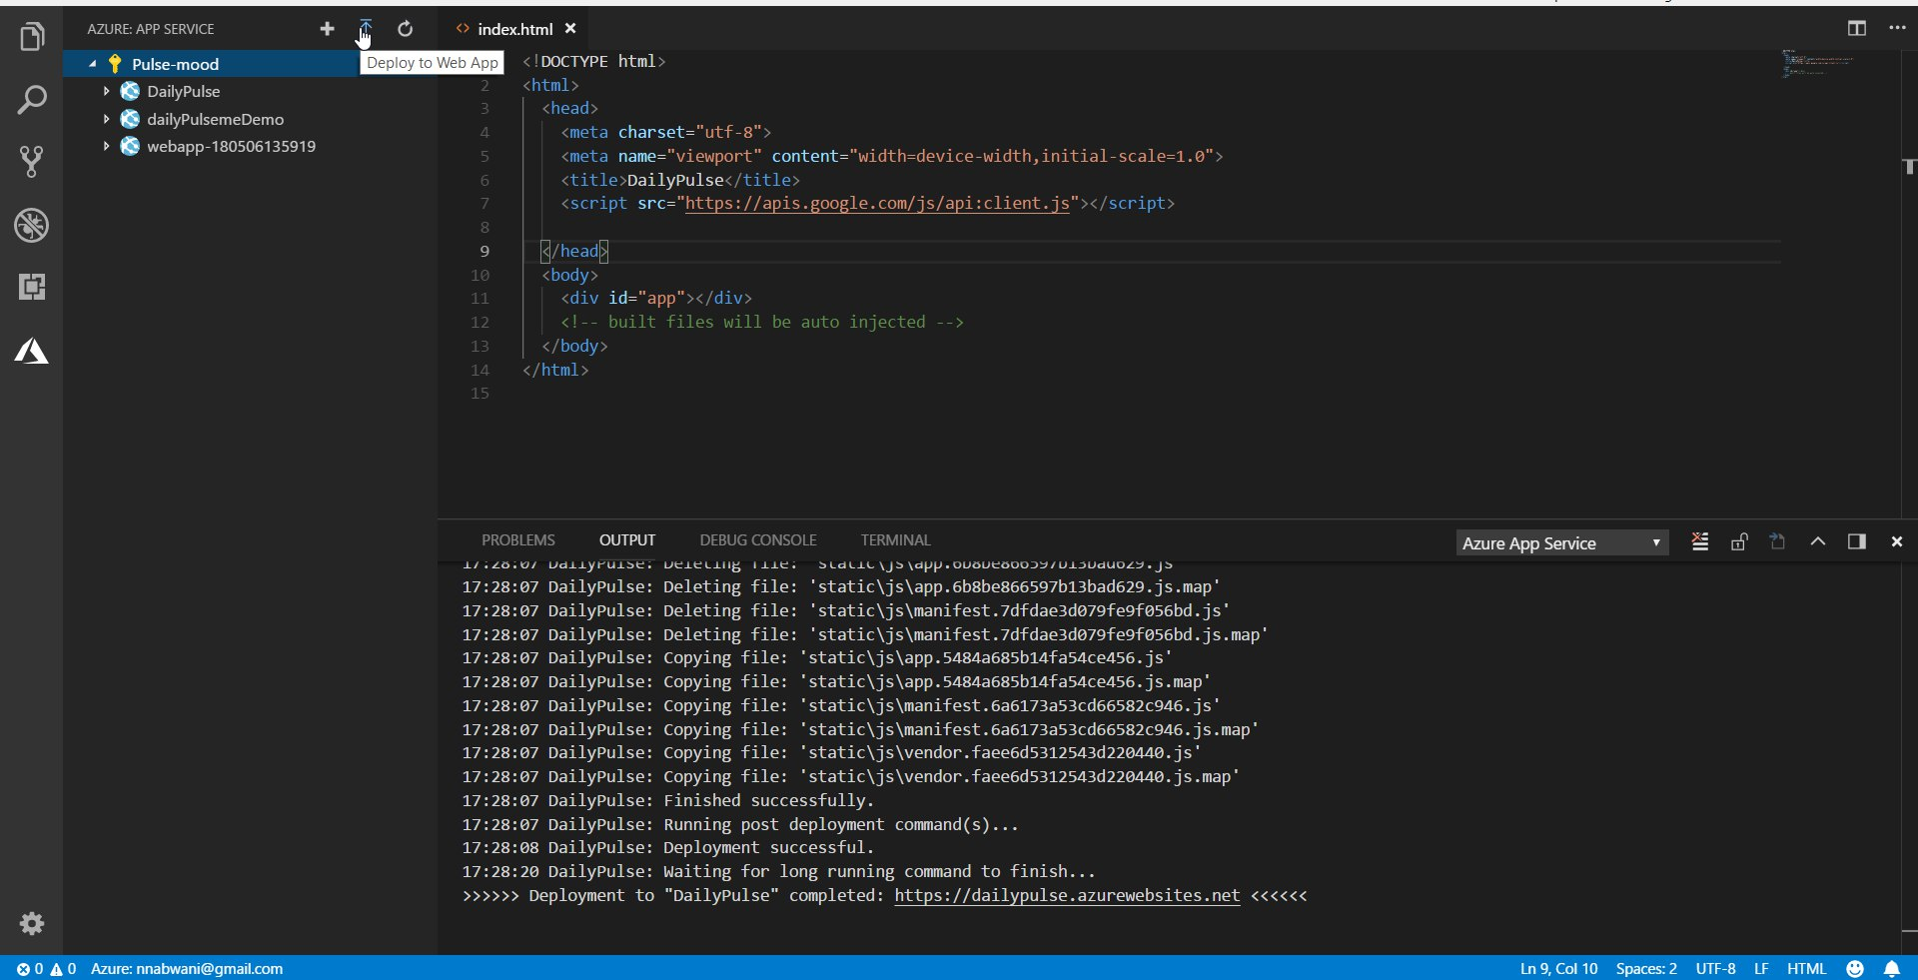
Task: Change encoding via UTF-8 status item
Action: click(x=1715, y=969)
